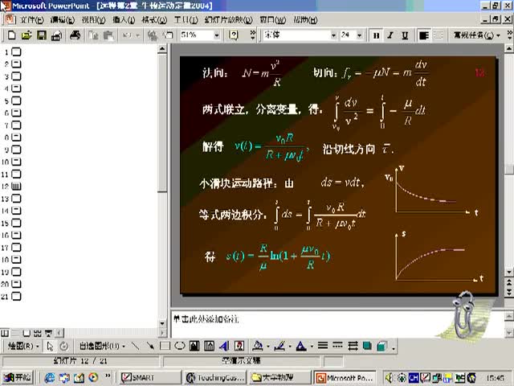This screenshot has width=514, height=386.
Task: Switch to Slide view button
Action: tap(27, 333)
